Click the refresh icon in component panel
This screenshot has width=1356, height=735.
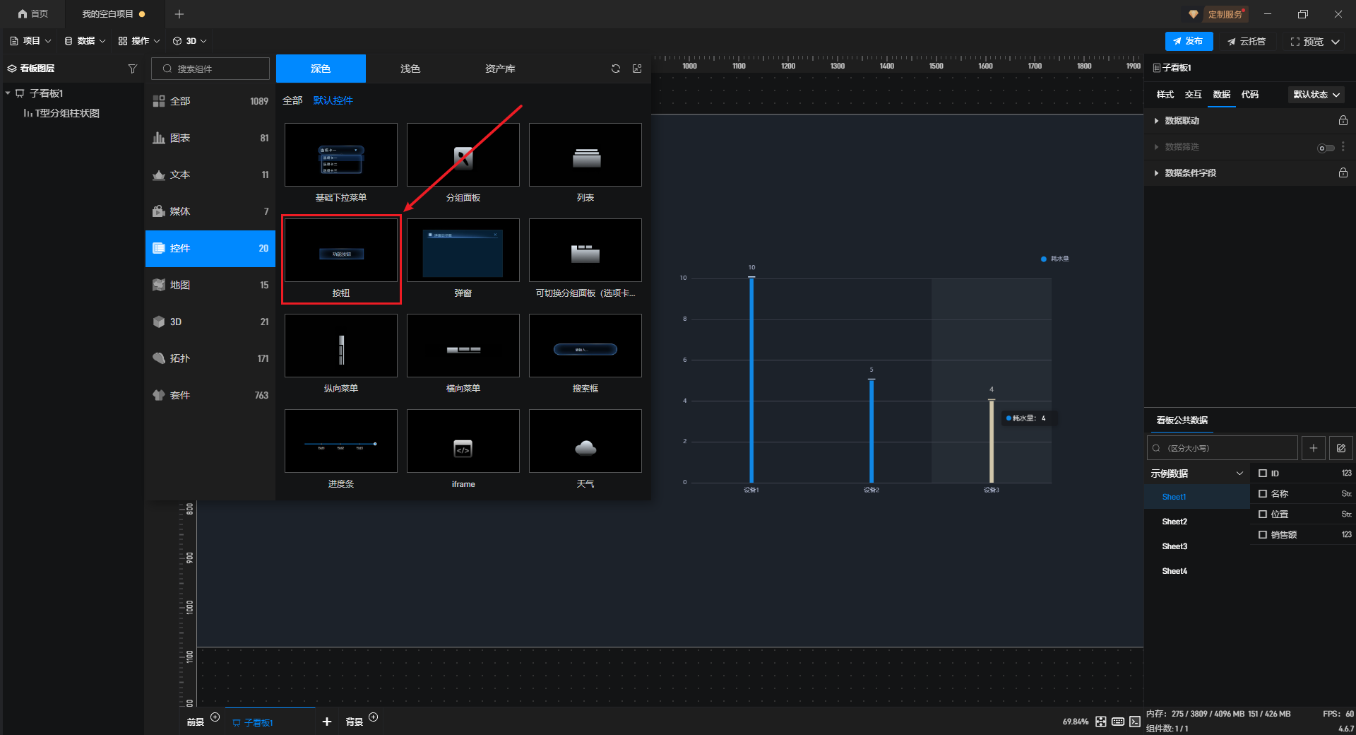click(x=616, y=69)
